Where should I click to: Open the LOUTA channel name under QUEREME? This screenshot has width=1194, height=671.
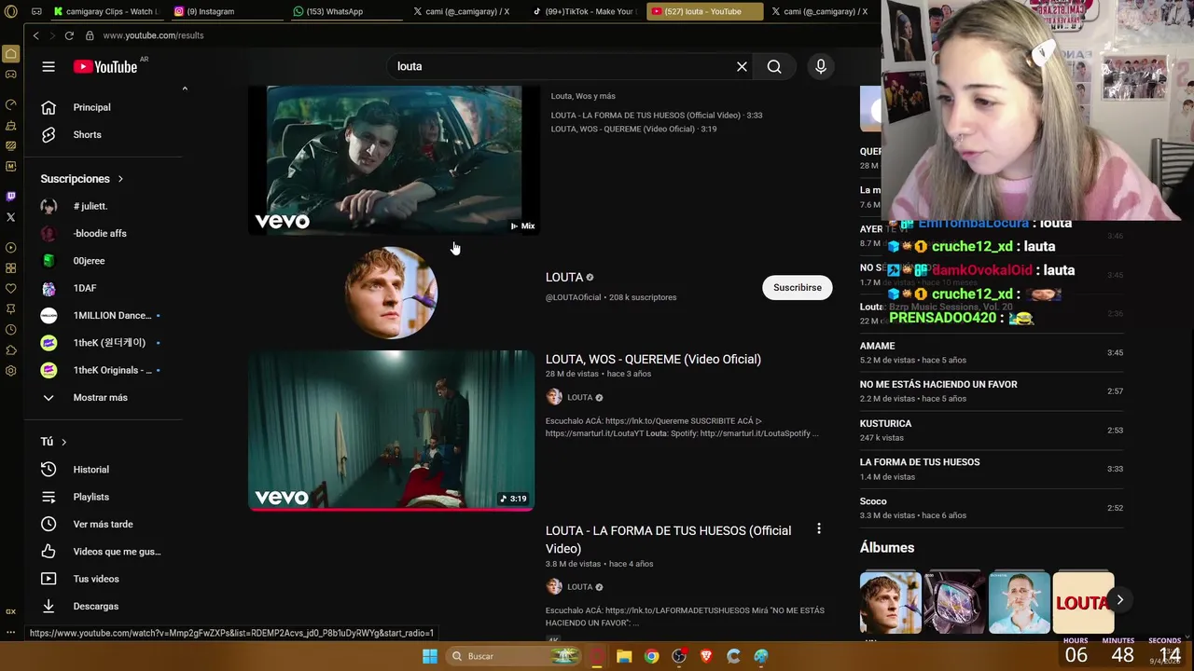(580, 397)
